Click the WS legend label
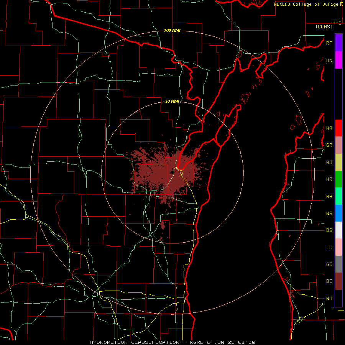The image size is (345, 345). click(x=329, y=214)
